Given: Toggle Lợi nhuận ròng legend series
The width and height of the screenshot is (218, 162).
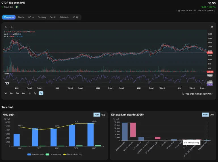Looking at the screenshot, I should point(54,154).
